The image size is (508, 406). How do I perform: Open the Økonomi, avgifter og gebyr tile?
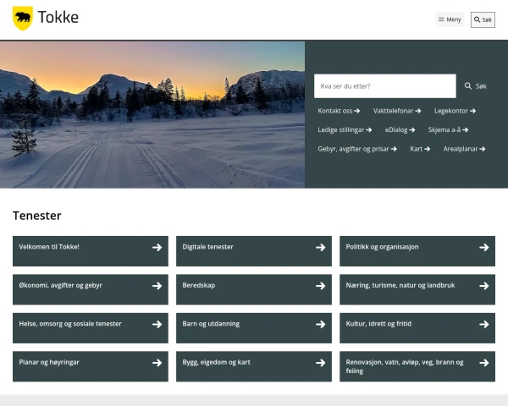pyautogui.click(x=90, y=287)
